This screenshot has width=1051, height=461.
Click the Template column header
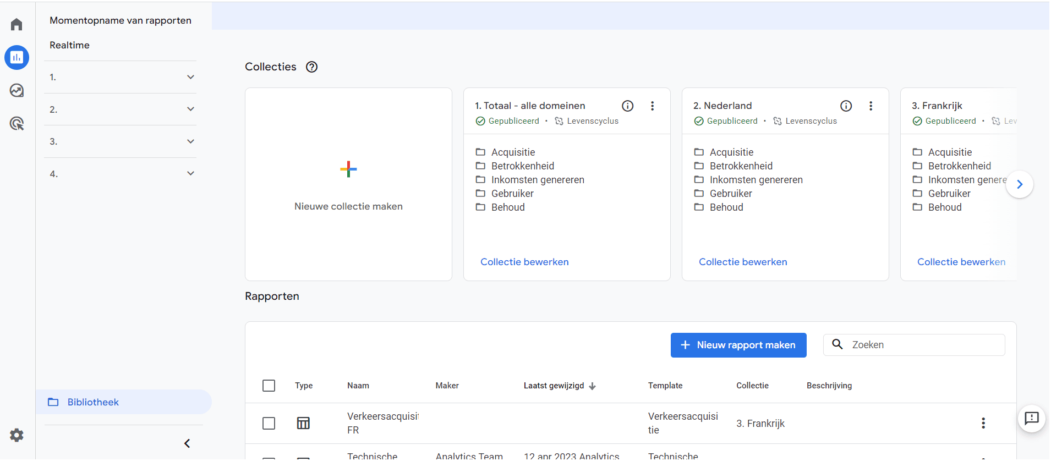(x=665, y=386)
